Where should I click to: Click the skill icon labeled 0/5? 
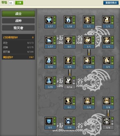(x=68, y=60)
